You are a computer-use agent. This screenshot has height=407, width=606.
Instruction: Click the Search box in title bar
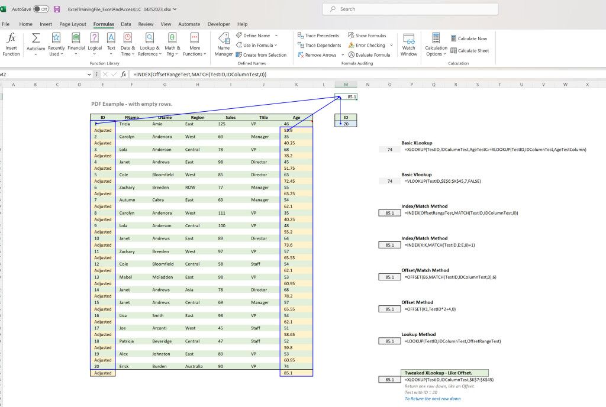coord(410,9)
